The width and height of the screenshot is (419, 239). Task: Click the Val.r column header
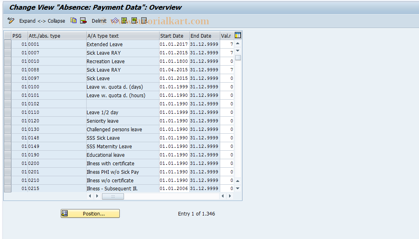coord(227,36)
